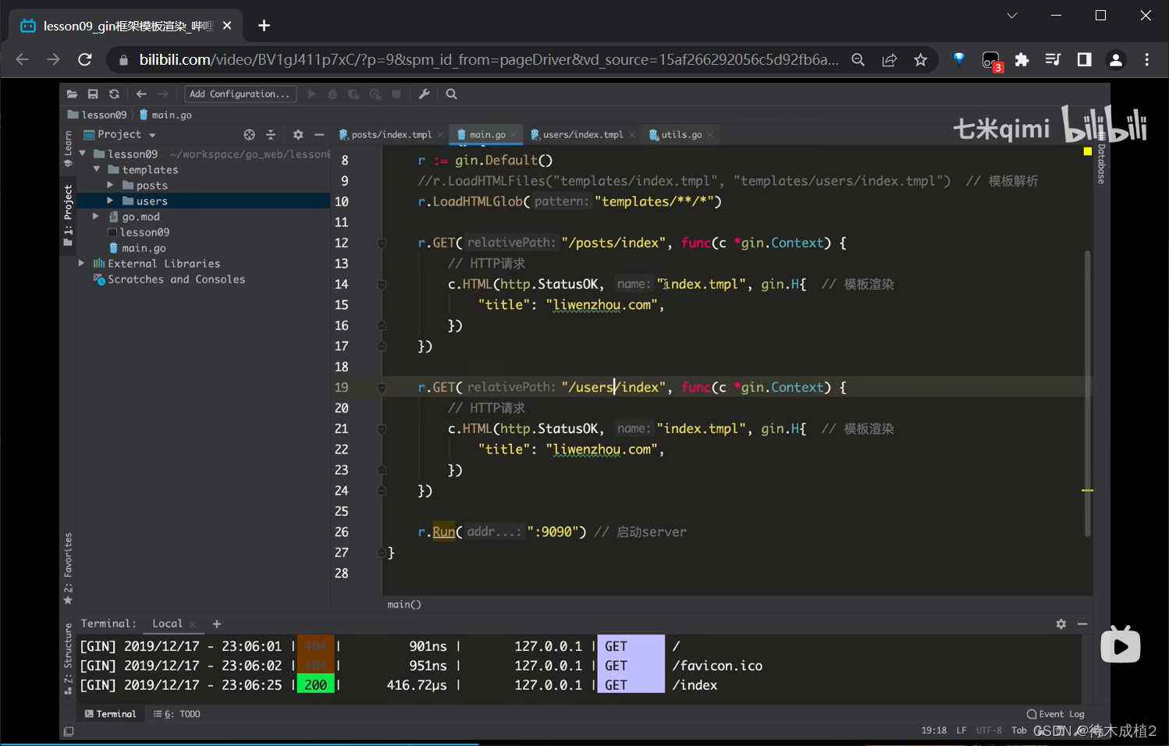The image size is (1169, 746).
Task: Open the Project panel gear settings
Action: point(297,135)
